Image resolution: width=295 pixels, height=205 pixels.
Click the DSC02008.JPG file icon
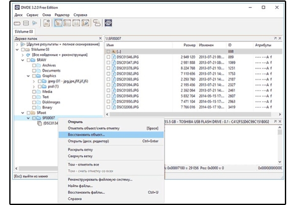tap(114, 107)
